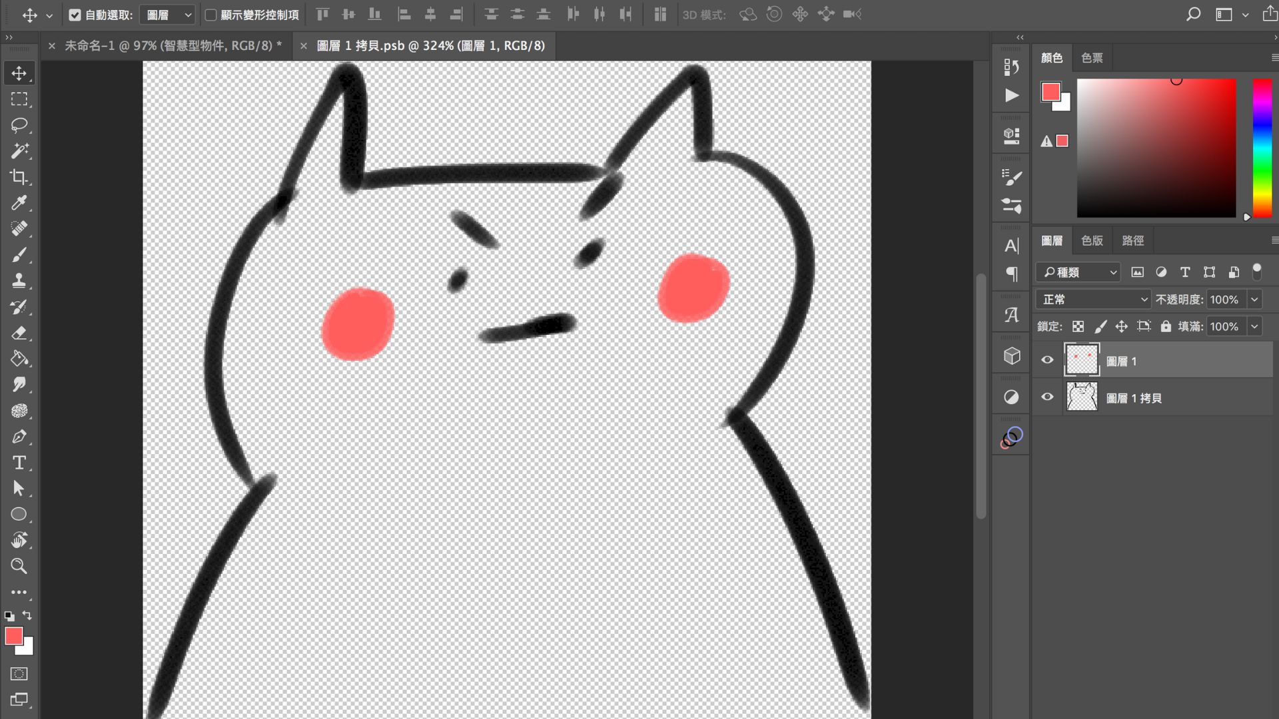Select the Lasso tool
The width and height of the screenshot is (1279, 719).
point(19,125)
